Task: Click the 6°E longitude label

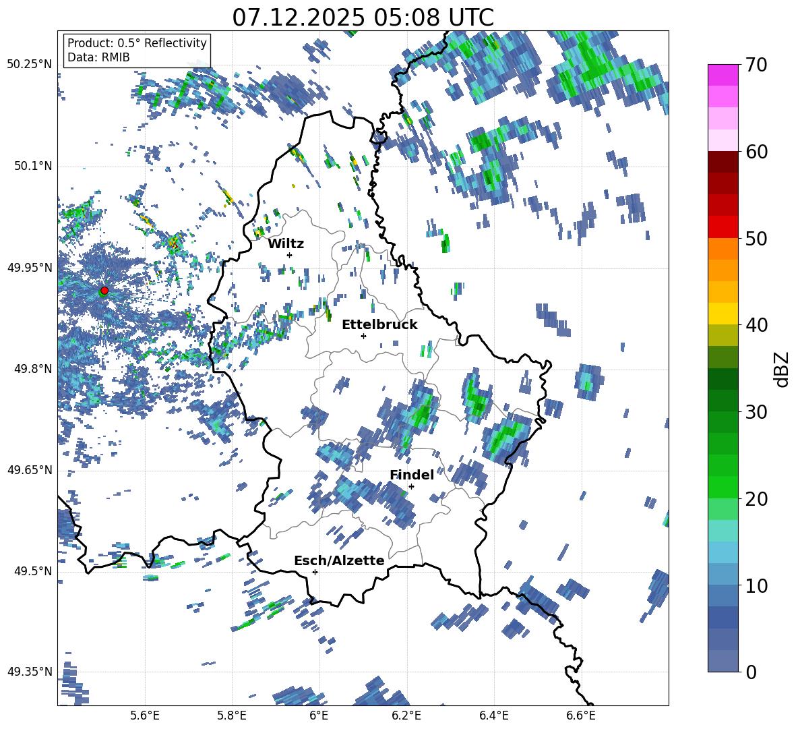Action: pos(319,716)
